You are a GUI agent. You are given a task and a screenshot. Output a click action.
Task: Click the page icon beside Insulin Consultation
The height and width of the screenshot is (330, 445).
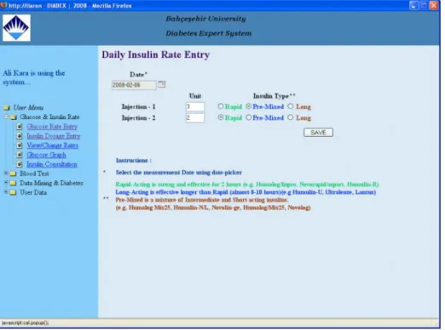(x=20, y=164)
